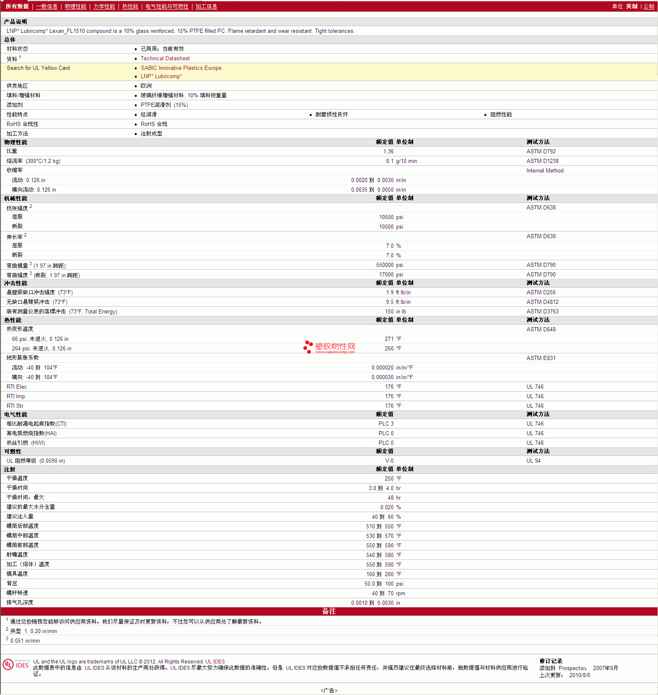Click the RTI Elec row label

pyautogui.click(x=17, y=387)
